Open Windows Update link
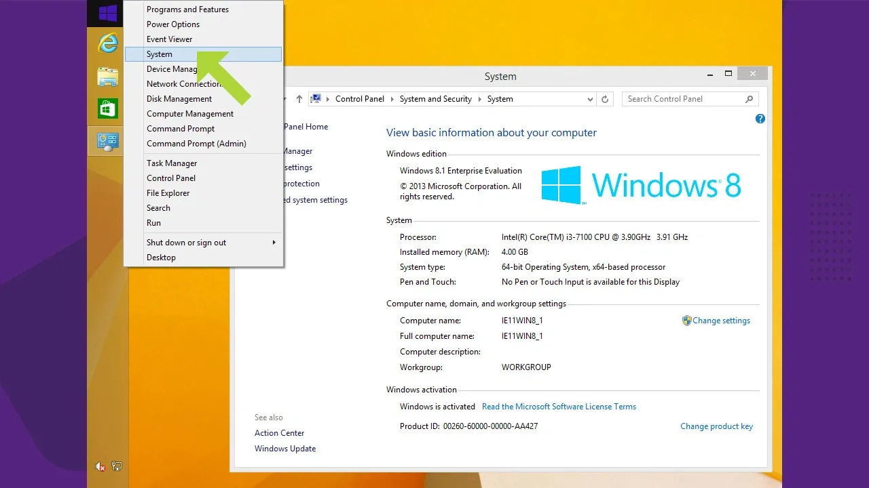 pyautogui.click(x=285, y=449)
